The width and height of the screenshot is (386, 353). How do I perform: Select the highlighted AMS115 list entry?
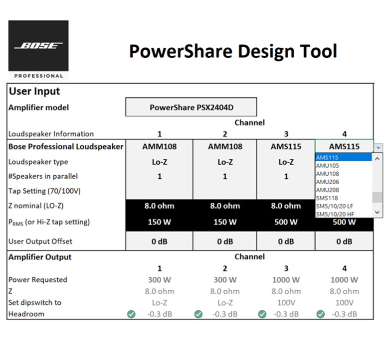coord(343,157)
